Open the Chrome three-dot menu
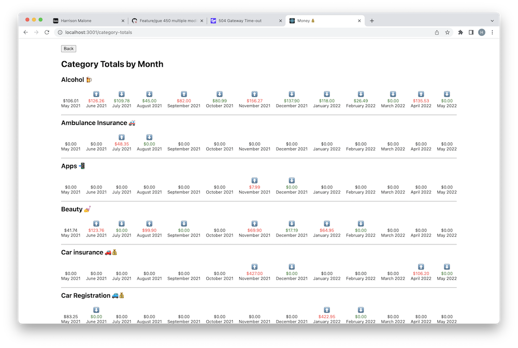This screenshot has width=518, height=348. pos(492,32)
